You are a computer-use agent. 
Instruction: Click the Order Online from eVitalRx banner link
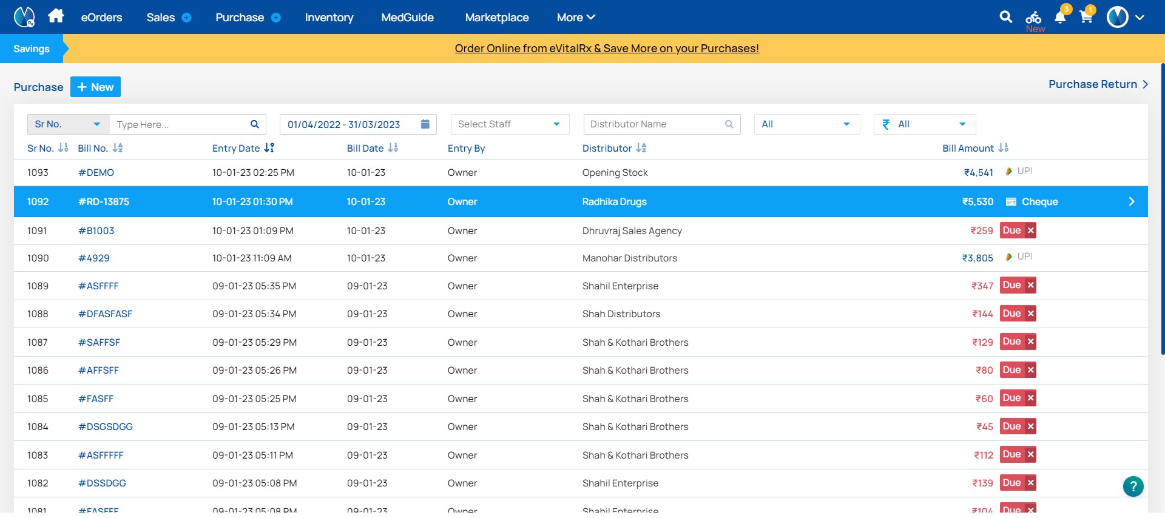[607, 49]
